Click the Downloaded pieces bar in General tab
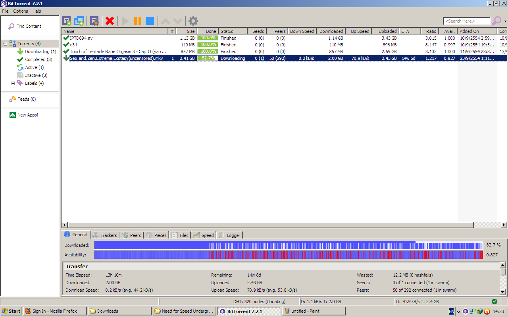 coord(289,245)
